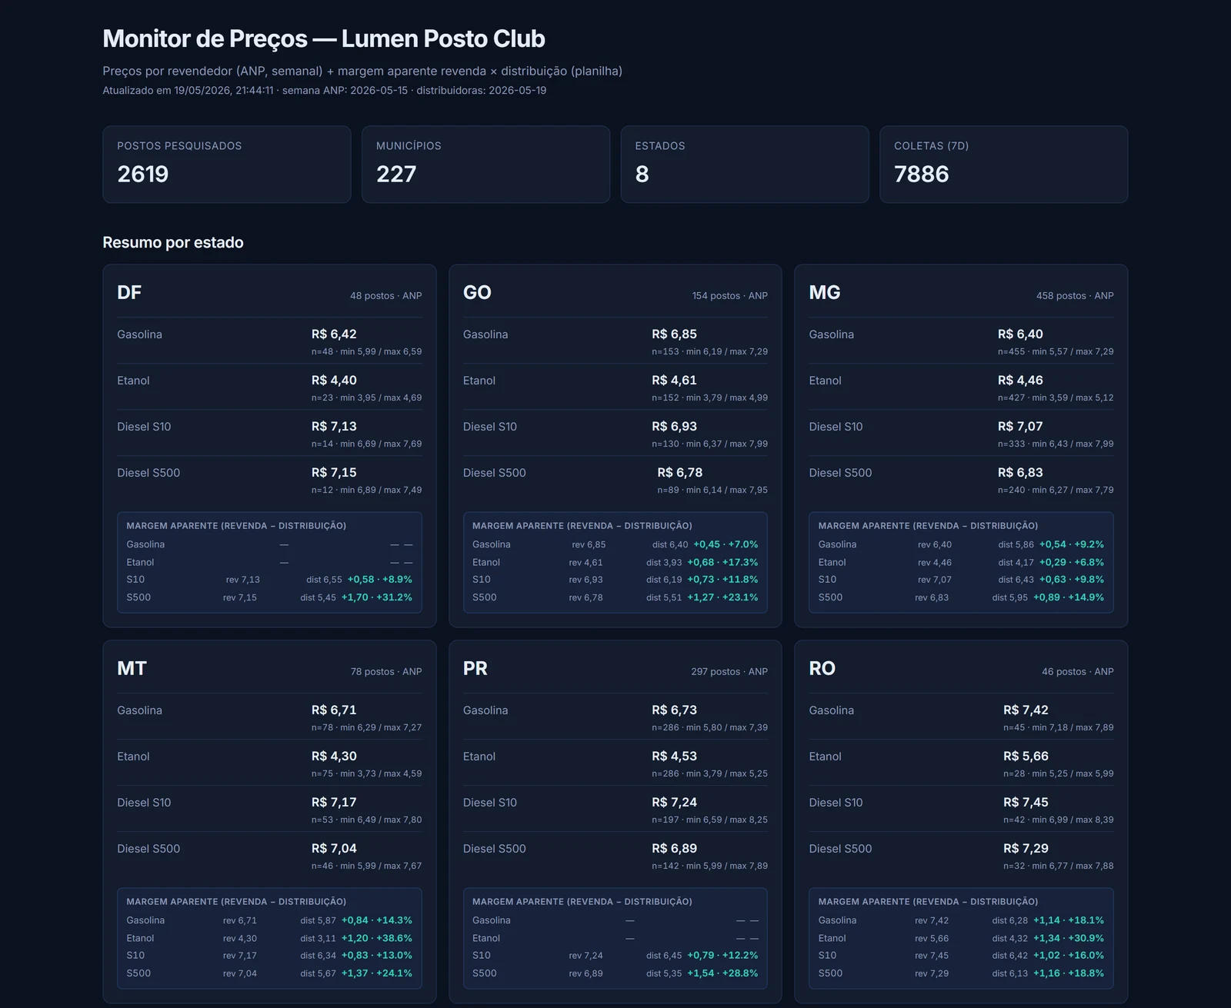
Task: Click the 78 postos · ANP label
Action: pos(386,671)
